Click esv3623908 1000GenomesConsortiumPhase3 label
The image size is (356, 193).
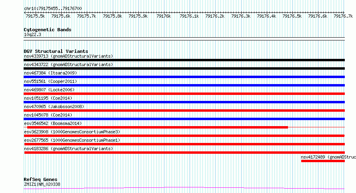tap(72, 132)
